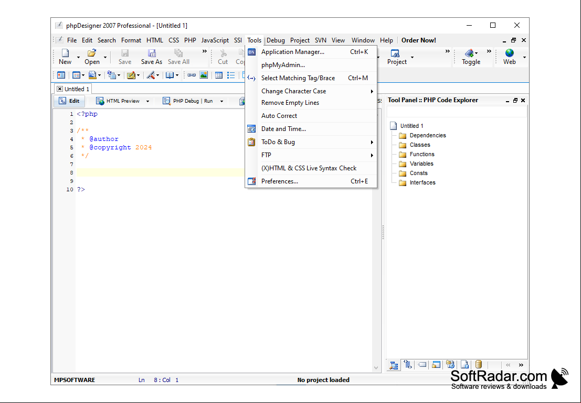This screenshot has height=403, width=581.
Task: Open the Project button dropdown arrow
Action: click(412, 57)
